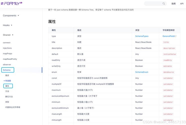Open the mapProps sidebar page
The height and width of the screenshot is (125, 186).
[8, 53]
